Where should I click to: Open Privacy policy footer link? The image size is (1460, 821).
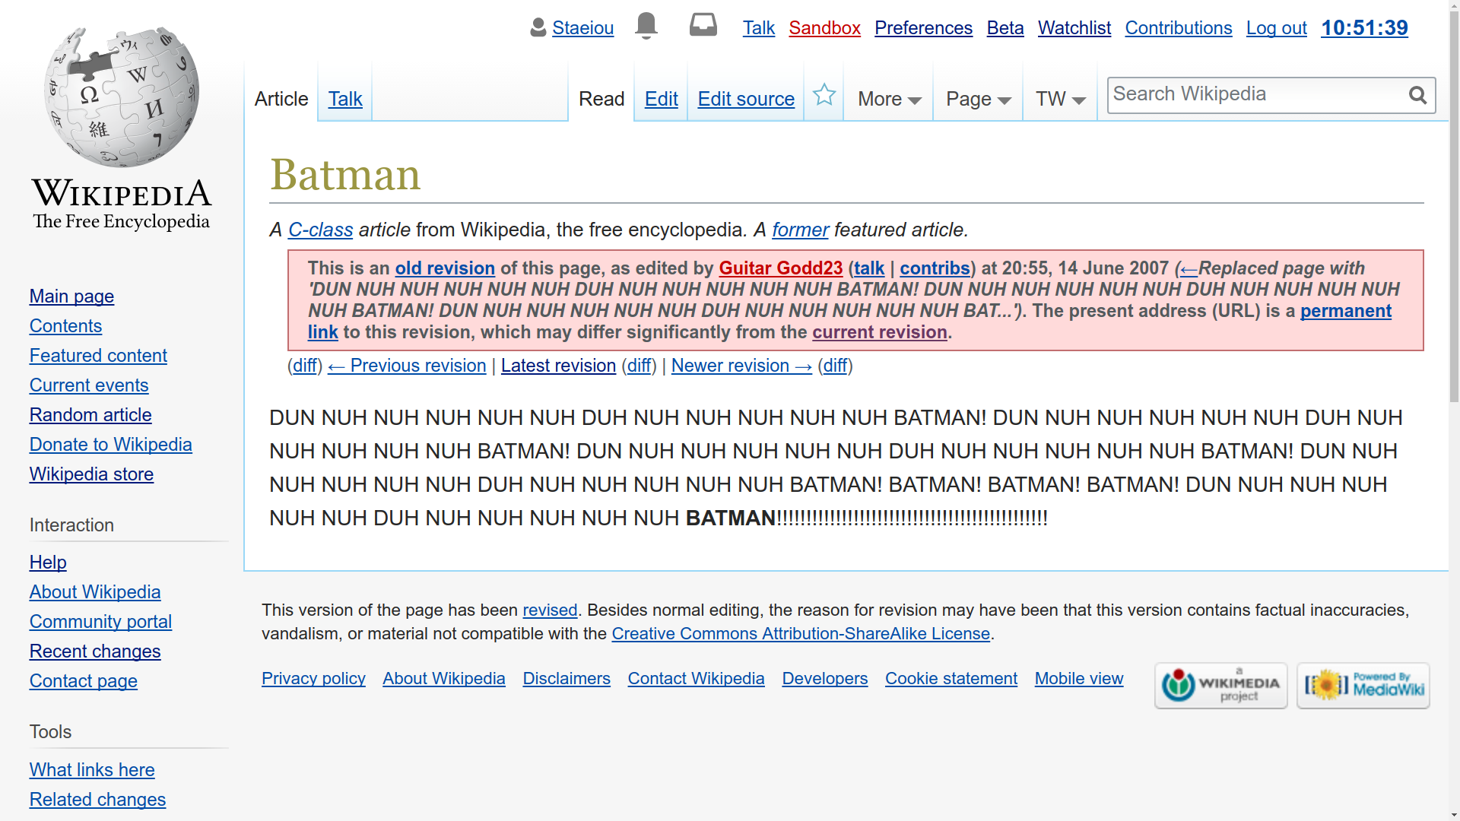[x=313, y=679]
